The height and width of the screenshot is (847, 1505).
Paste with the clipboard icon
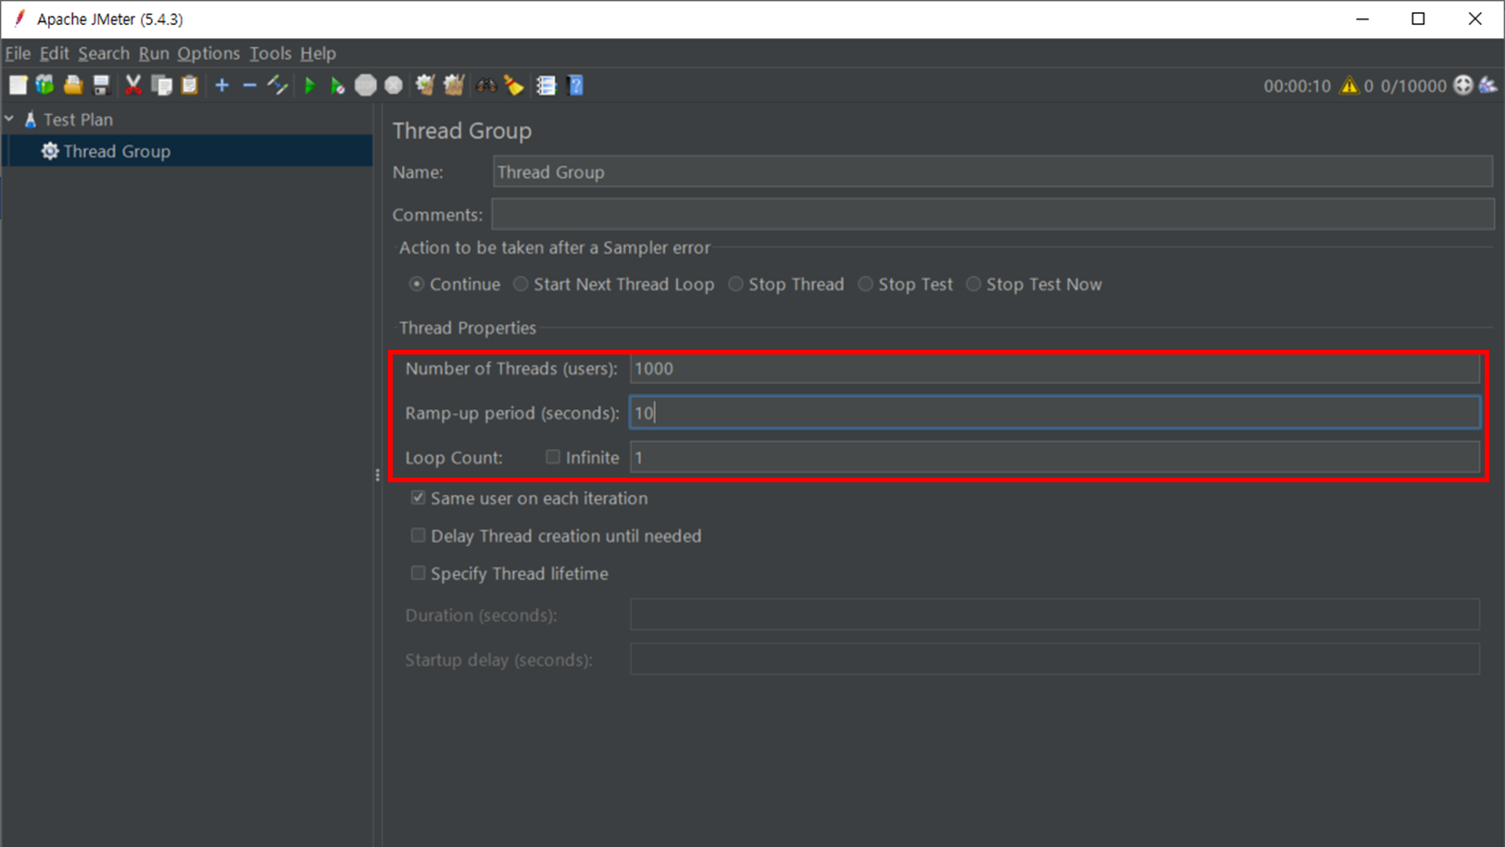click(189, 85)
